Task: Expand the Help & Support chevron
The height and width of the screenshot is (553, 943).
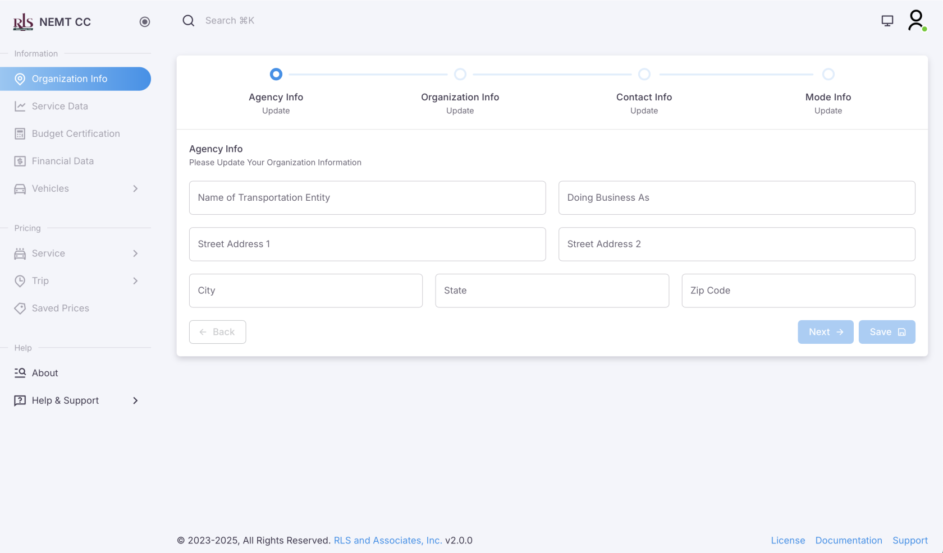Action: 135,400
